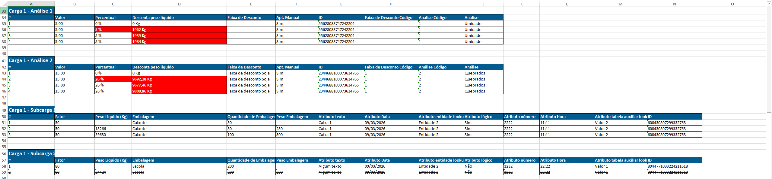Select the ID cell in row 38
The width and height of the screenshot is (772, 179).
[x=341, y=41]
